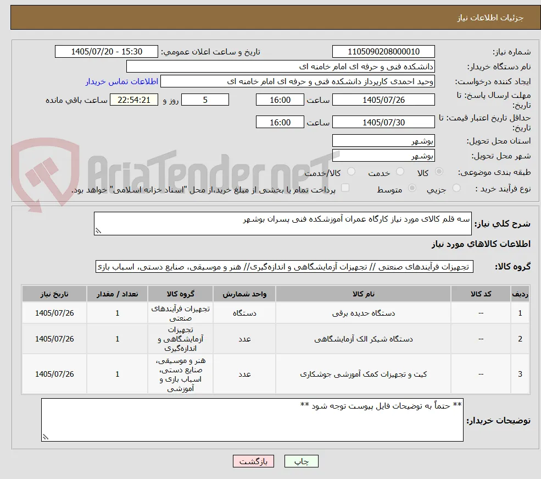Click the buyer organization name field

(281, 67)
